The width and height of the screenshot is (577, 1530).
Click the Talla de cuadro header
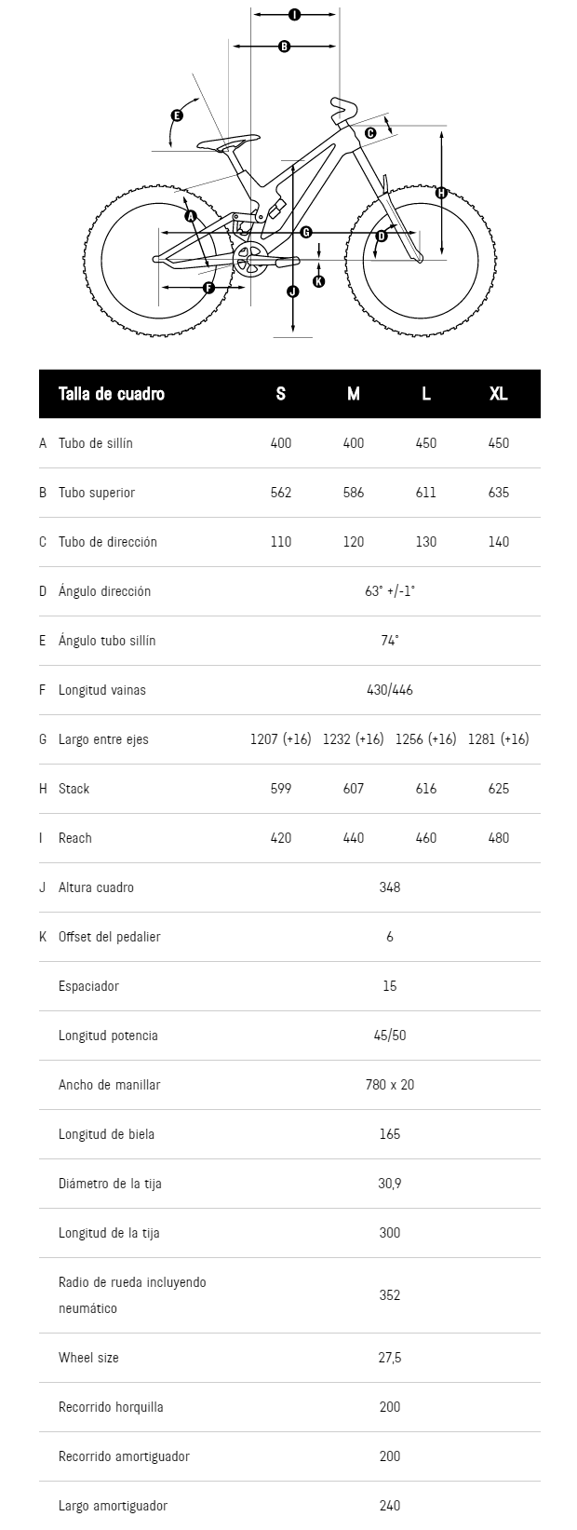point(112,394)
